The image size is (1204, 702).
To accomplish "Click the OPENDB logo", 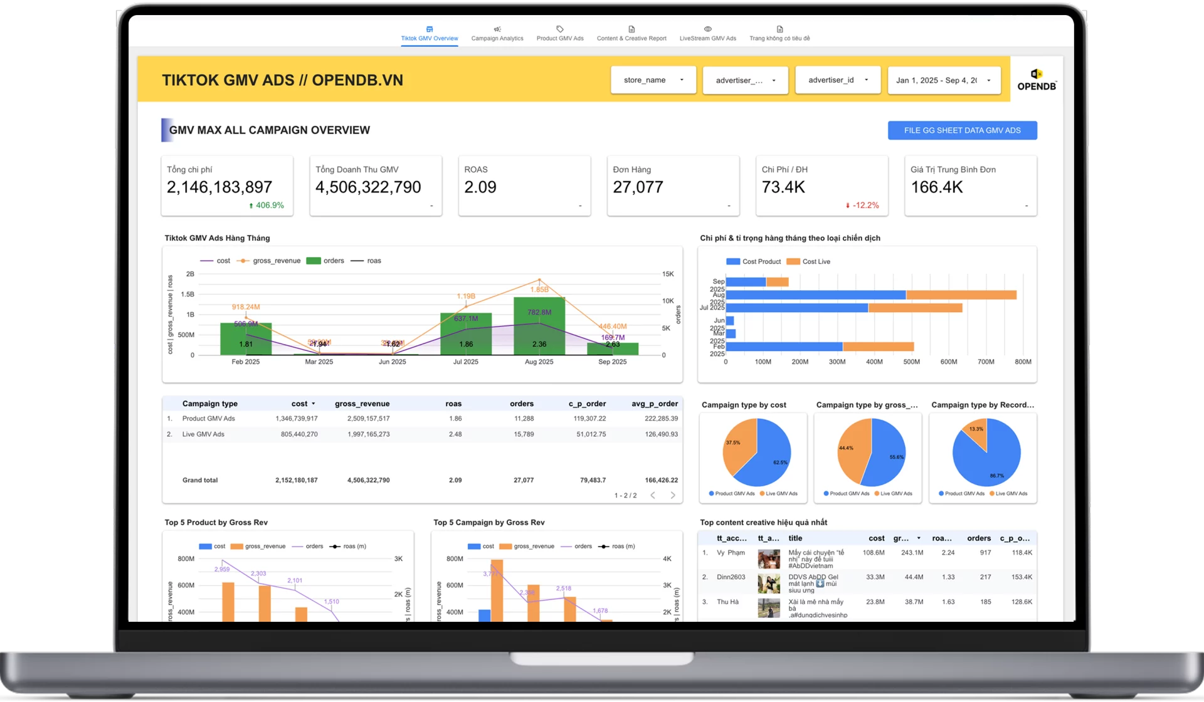I will coord(1037,80).
